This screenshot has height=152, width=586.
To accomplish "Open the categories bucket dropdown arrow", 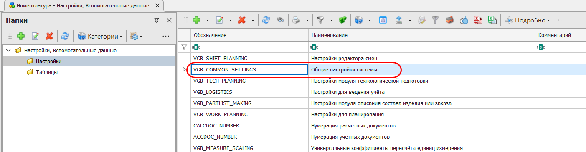I will tap(370, 20).
